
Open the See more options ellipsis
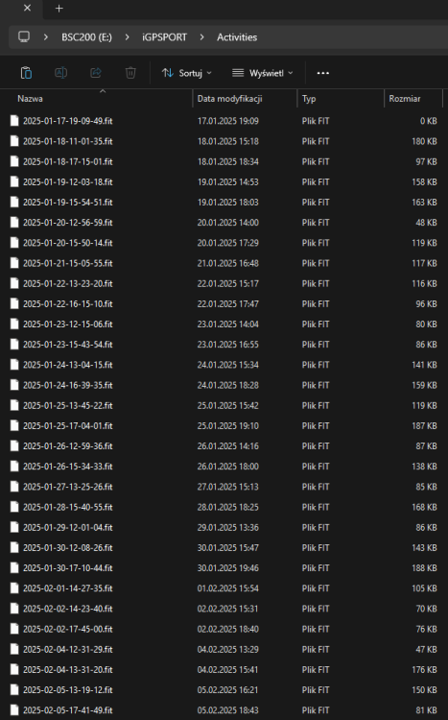tap(323, 73)
